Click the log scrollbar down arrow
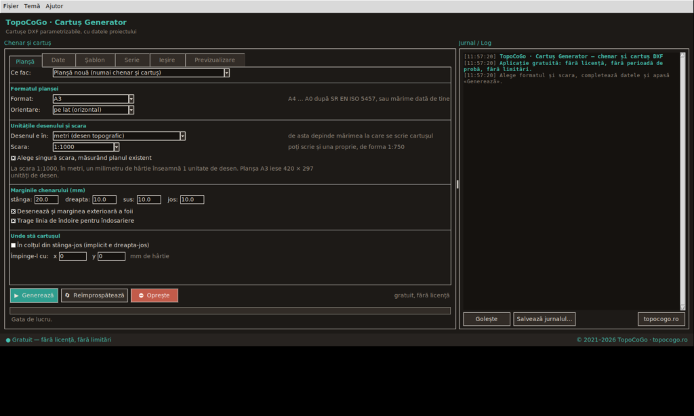 682,308
